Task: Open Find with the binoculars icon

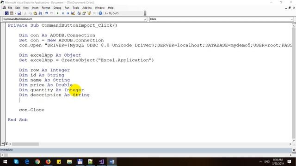Action: point(40,13)
